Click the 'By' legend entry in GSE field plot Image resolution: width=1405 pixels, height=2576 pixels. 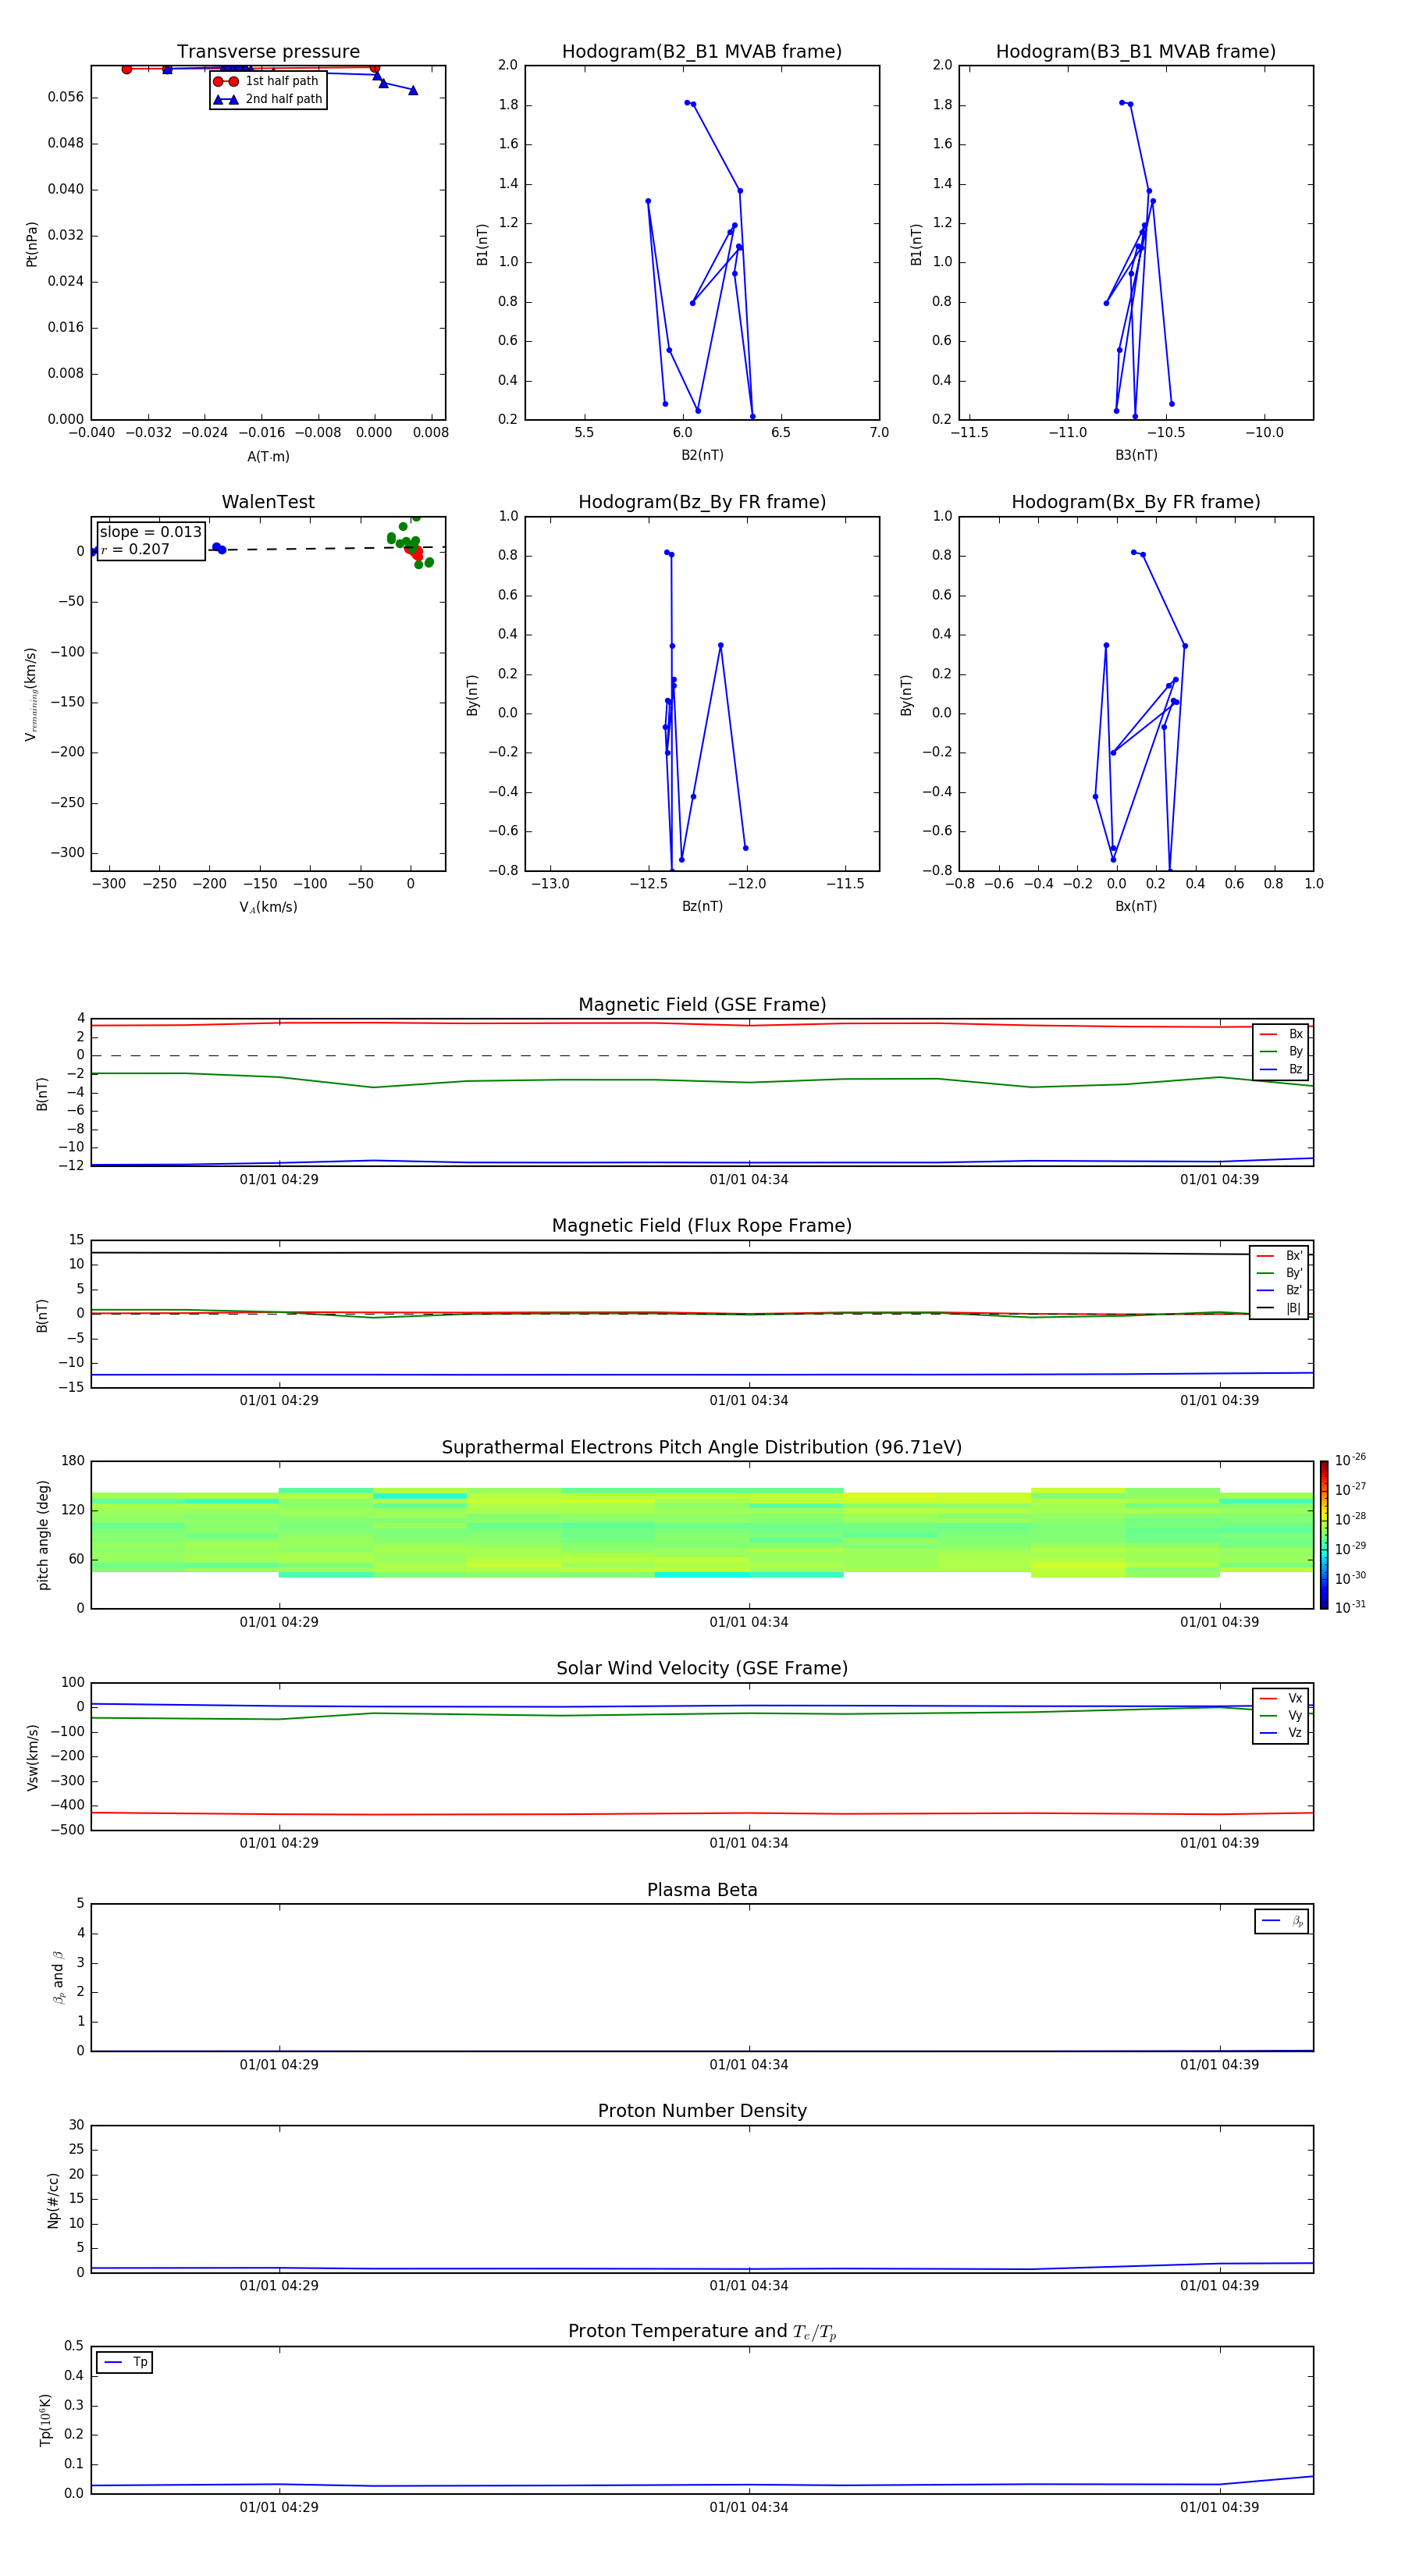tap(1281, 1051)
